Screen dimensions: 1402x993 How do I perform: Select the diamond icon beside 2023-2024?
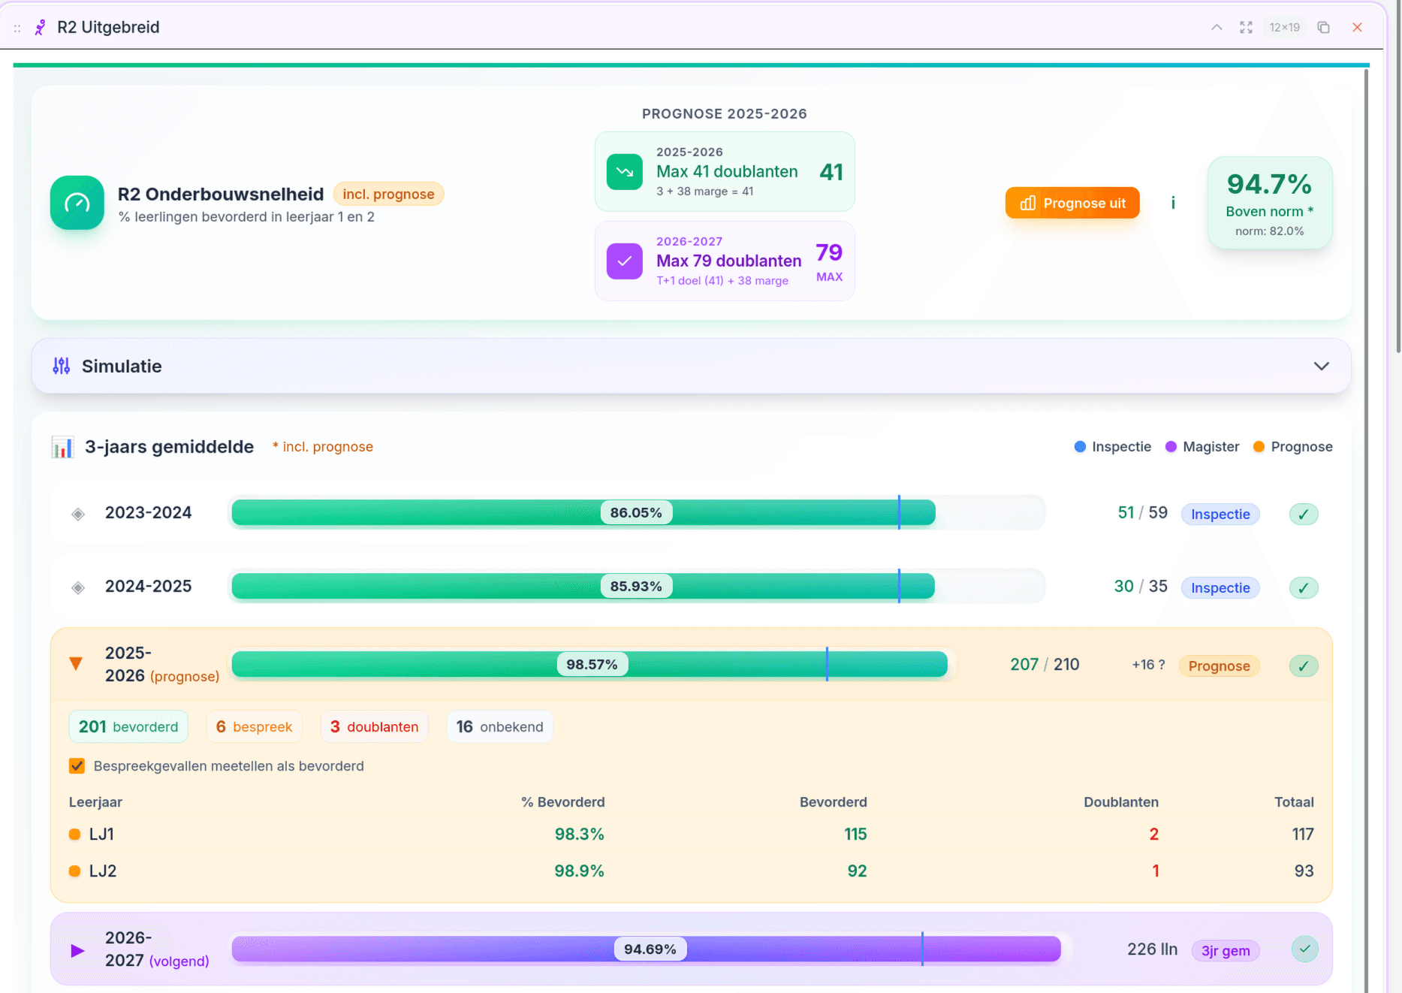coord(77,513)
